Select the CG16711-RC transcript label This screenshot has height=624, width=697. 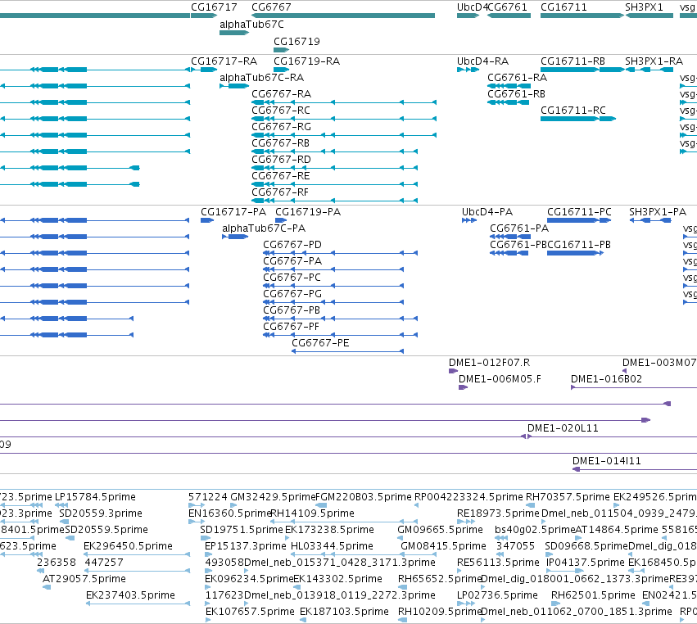(573, 111)
